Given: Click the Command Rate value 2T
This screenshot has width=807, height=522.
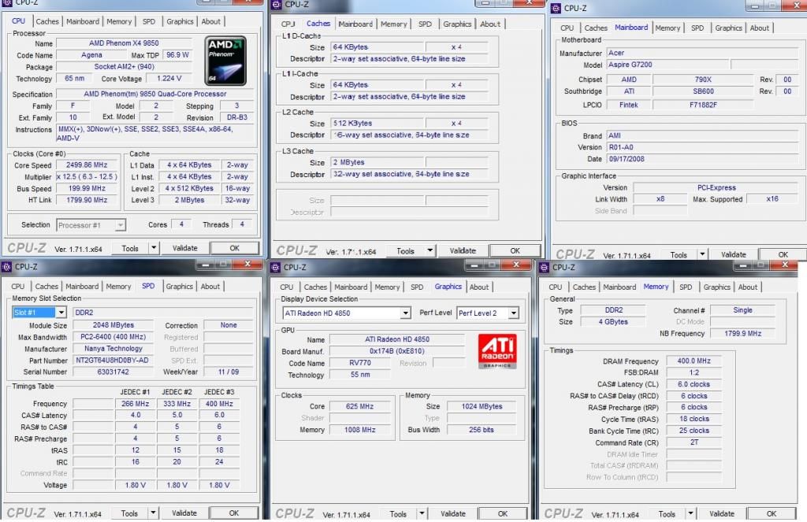Looking at the screenshot, I should tap(694, 442).
